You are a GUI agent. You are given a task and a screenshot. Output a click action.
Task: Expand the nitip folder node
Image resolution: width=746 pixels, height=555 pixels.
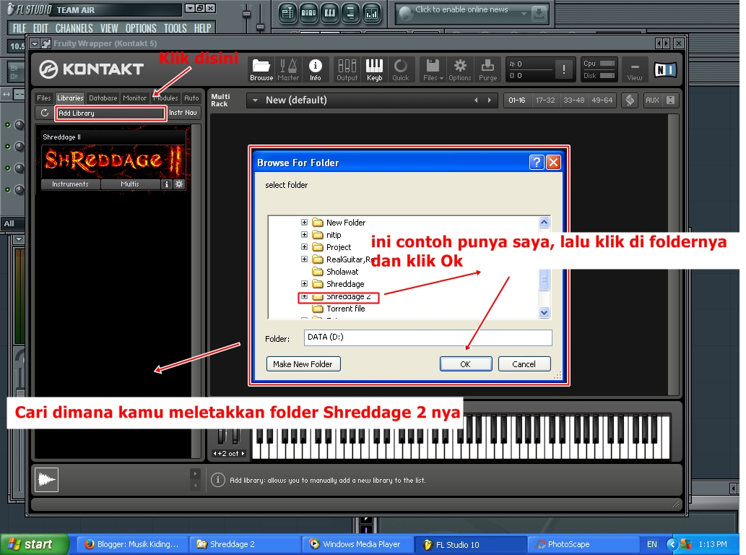(x=304, y=235)
